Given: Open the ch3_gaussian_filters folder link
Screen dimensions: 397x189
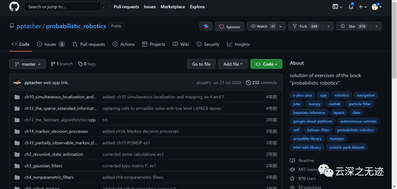Looking at the screenshot, I should tap(43, 166).
